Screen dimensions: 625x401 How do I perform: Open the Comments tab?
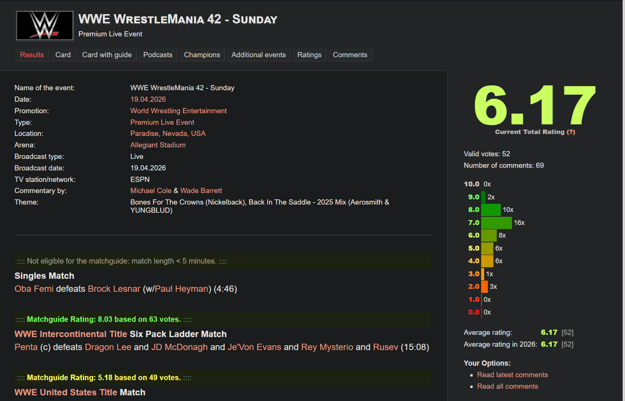coord(350,55)
